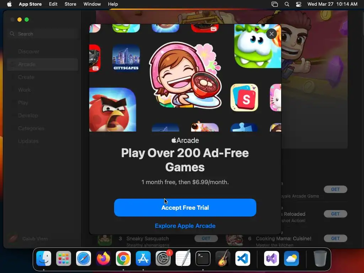Image resolution: width=364 pixels, height=273 pixels.
Task: Click the Cooking Mama artwork
Action: click(185, 75)
